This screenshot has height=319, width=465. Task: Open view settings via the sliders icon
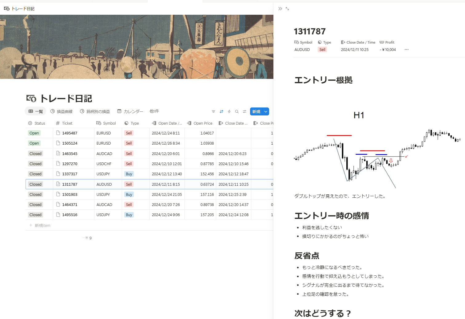pos(244,111)
